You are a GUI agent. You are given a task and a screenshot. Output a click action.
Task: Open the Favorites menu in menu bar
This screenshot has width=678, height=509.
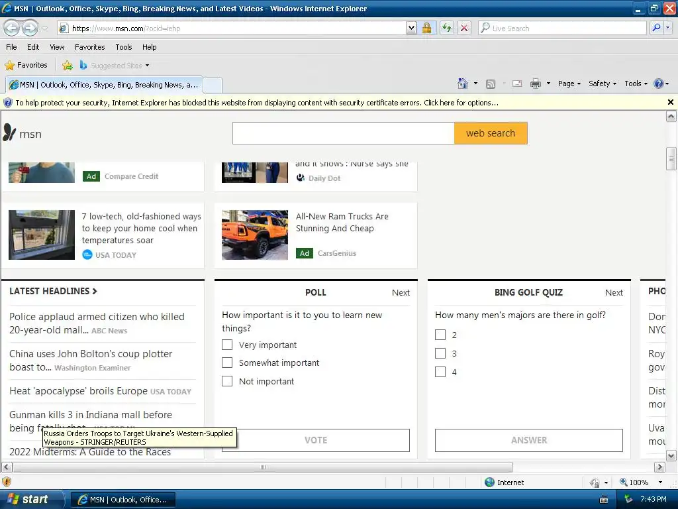tap(90, 47)
